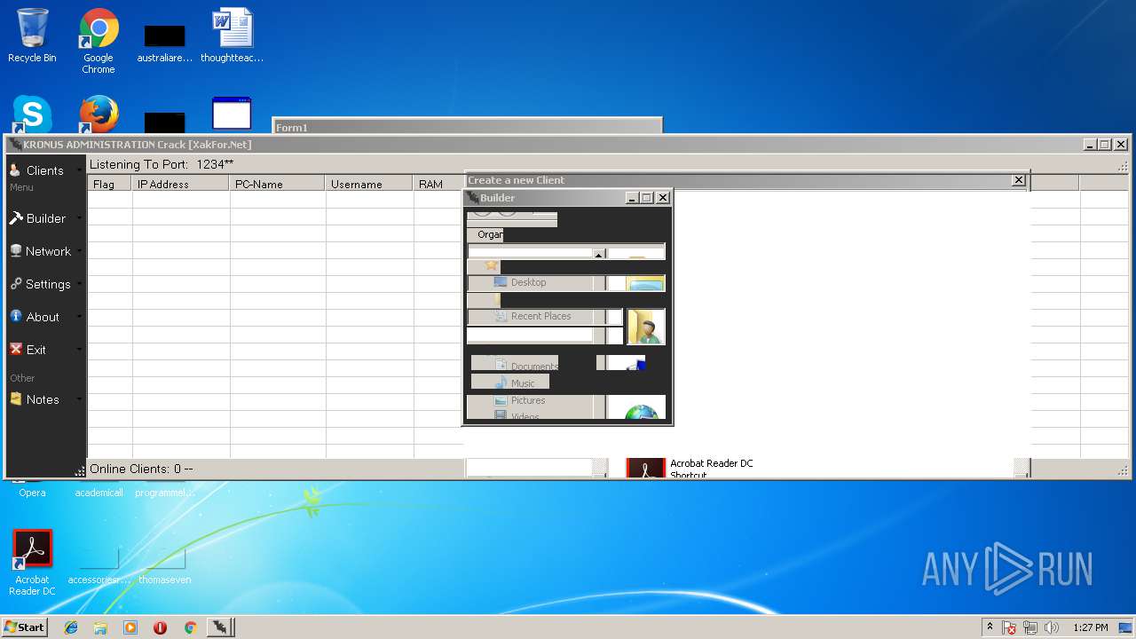Sort by the PC-Name column header

[278, 184]
